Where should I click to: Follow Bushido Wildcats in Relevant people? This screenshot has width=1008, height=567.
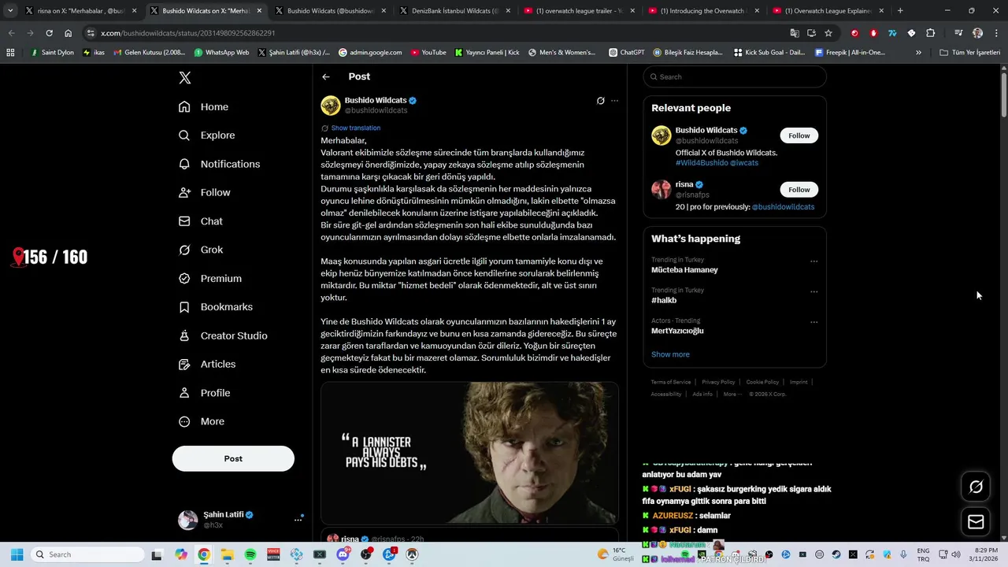[x=799, y=135]
